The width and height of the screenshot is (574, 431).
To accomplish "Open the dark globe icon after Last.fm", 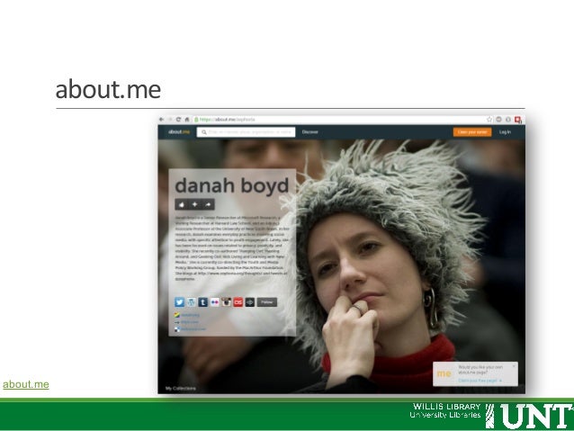I will (x=249, y=302).
